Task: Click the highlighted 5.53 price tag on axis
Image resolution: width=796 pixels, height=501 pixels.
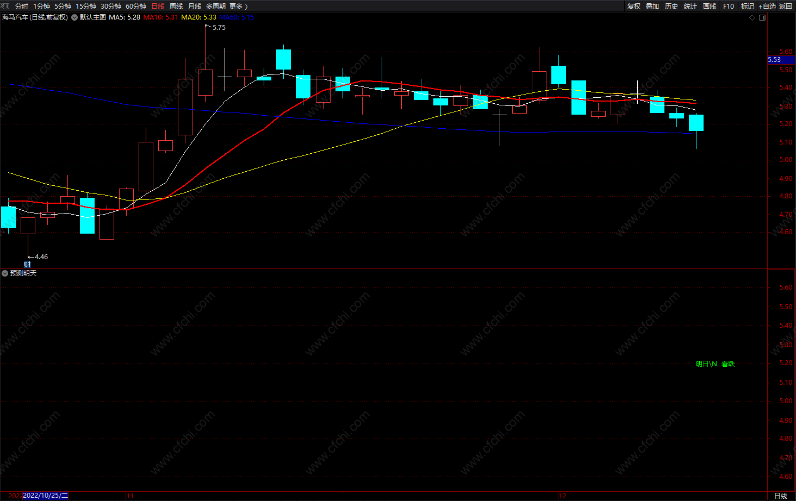Action: [x=781, y=60]
